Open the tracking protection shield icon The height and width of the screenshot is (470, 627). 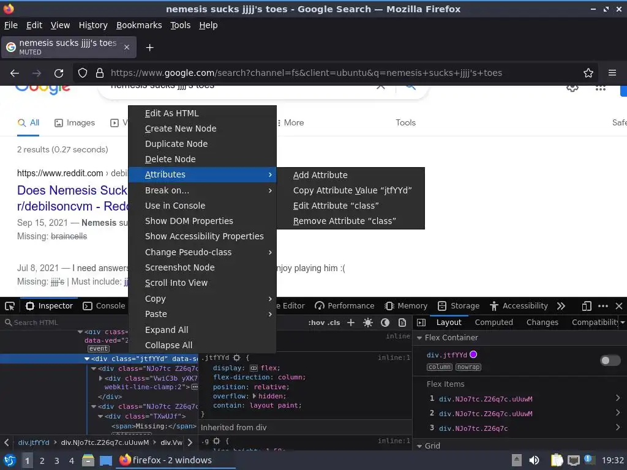click(x=83, y=73)
